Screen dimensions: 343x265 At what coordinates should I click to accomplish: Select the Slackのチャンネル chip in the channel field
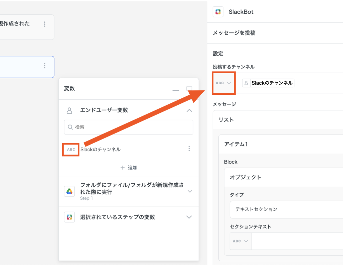pyautogui.click(x=268, y=83)
